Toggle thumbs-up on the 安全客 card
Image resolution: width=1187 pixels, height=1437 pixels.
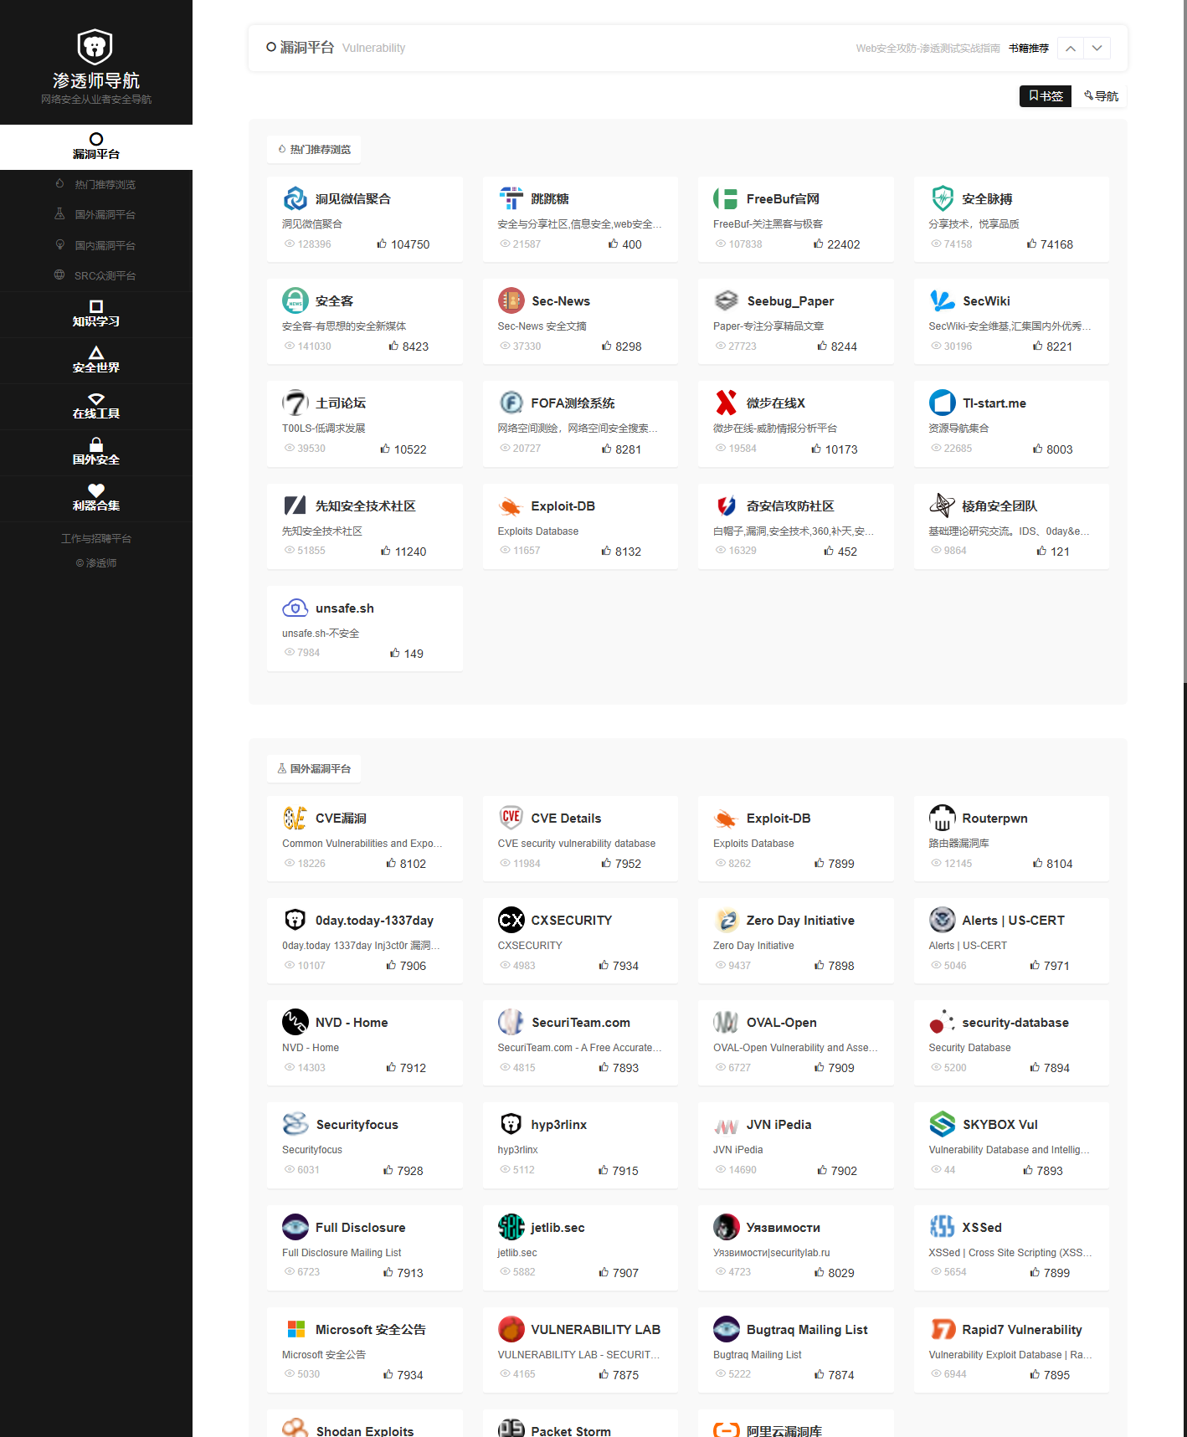click(x=393, y=346)
